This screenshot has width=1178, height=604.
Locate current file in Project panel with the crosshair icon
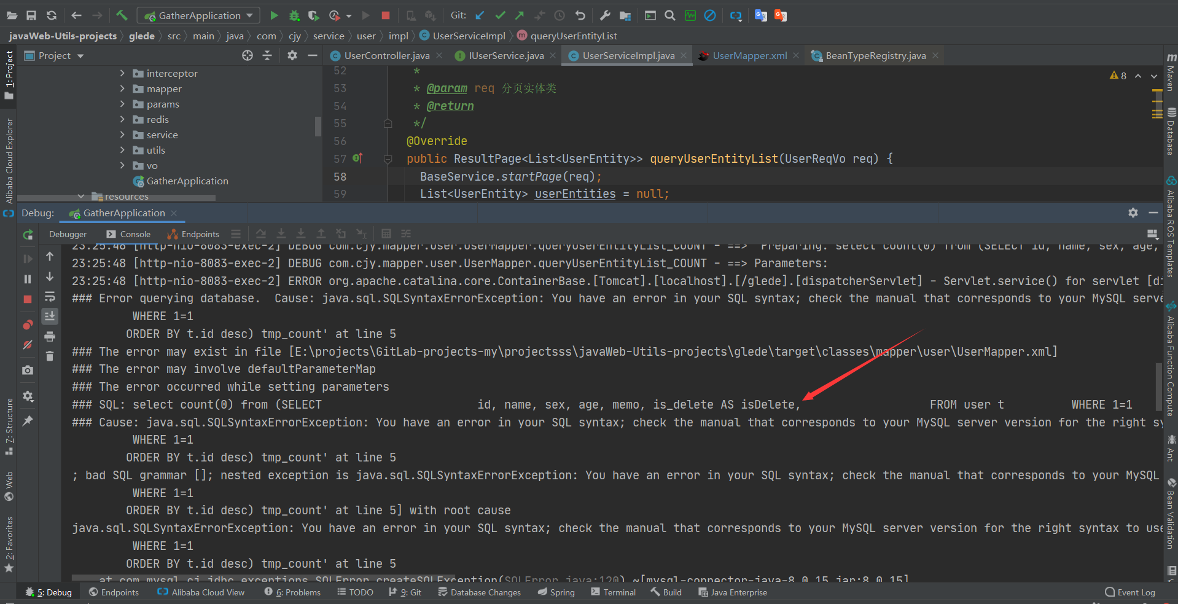[x=248, y=55]
